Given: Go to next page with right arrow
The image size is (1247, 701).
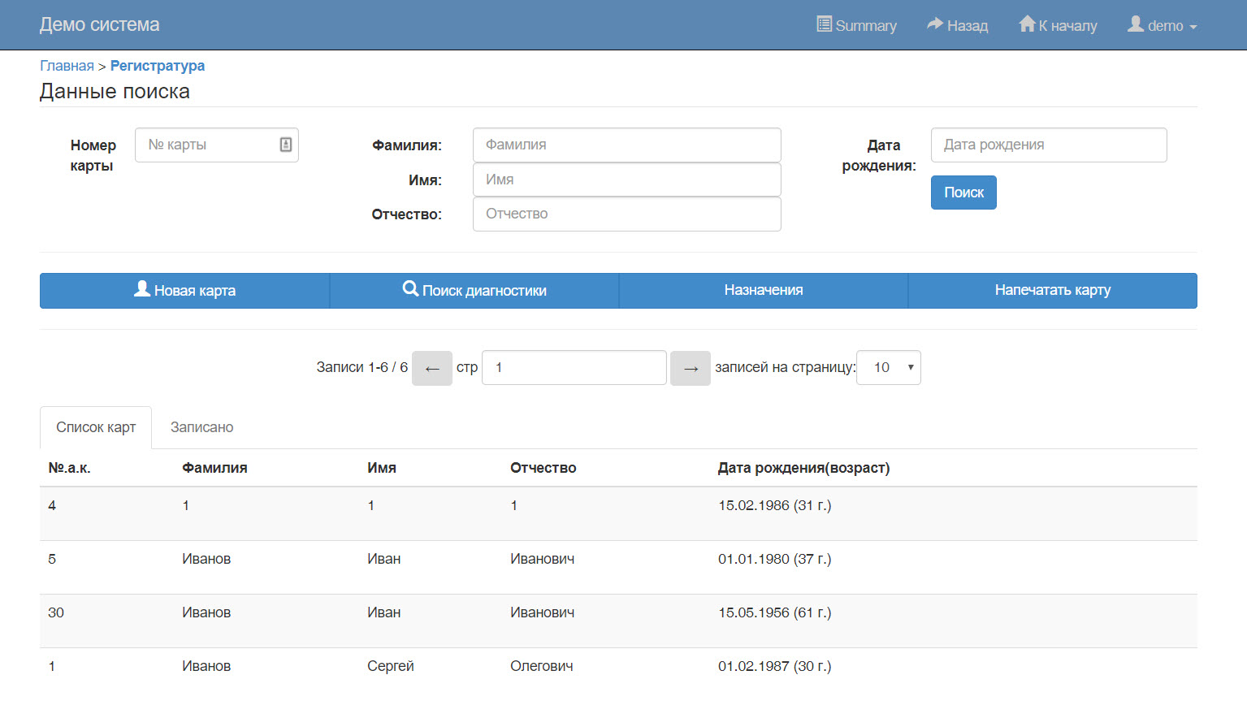Looking at the screenshot, I should 691,368.
